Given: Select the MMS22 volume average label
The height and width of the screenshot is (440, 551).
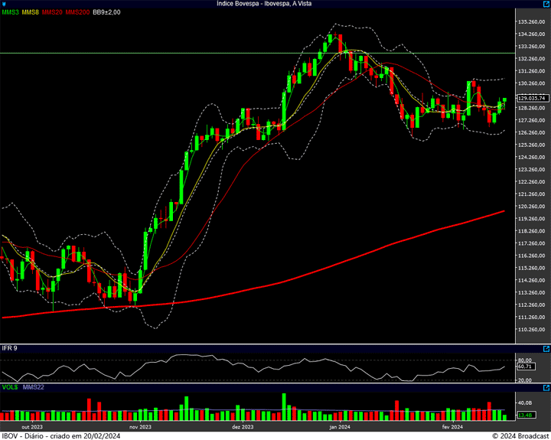Looking at the screenshot, I should (x=33, y=388).
